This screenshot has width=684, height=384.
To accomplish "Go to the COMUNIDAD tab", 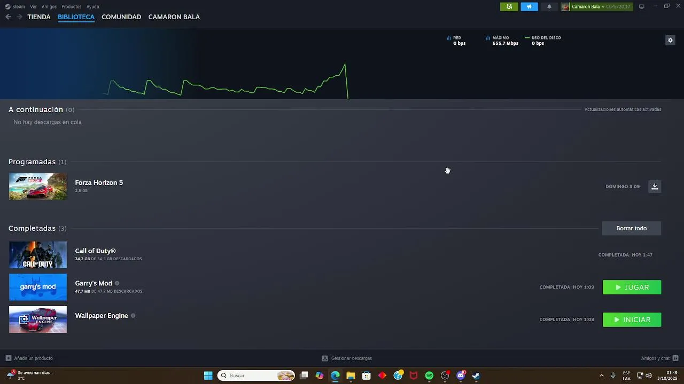I will (121, 17).
